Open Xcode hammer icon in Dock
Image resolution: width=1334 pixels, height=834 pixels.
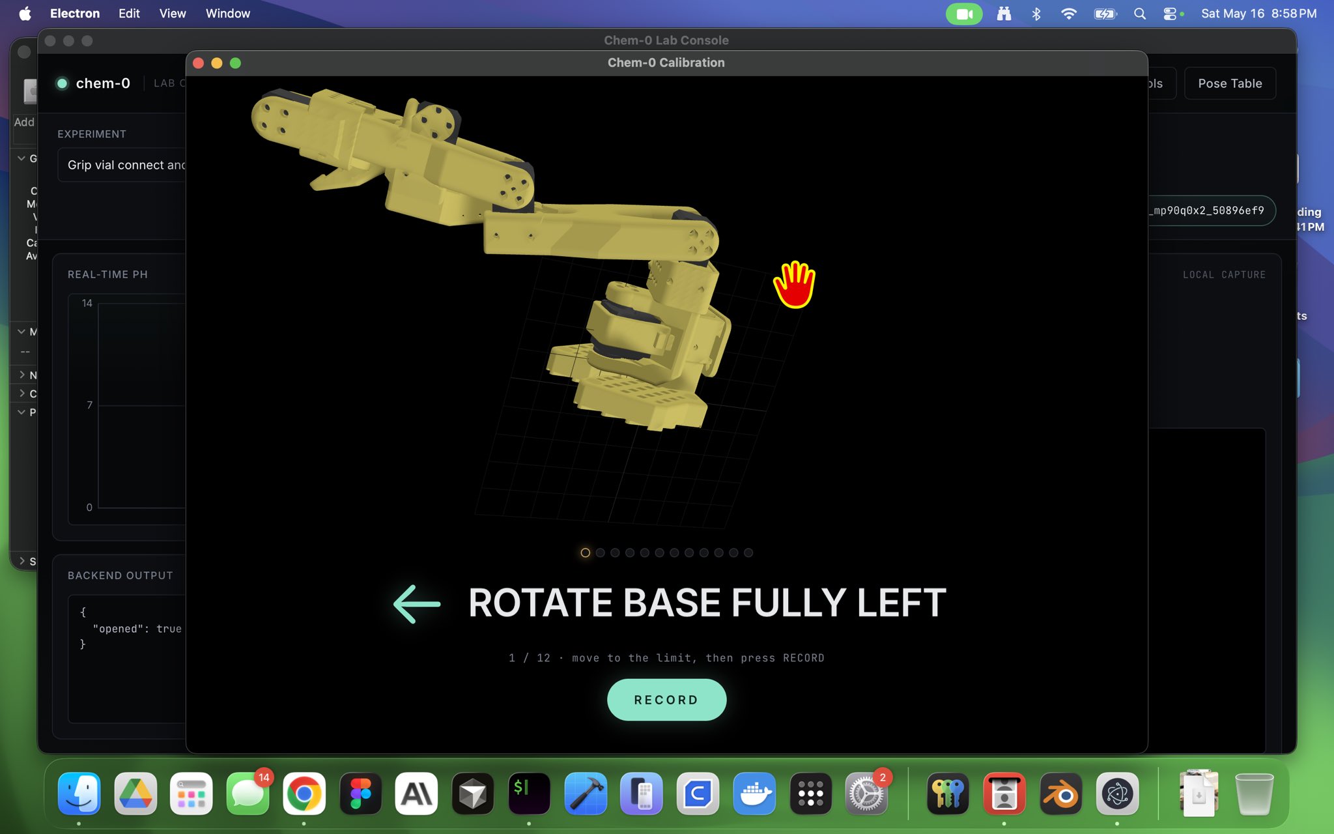tap(586, 794)
